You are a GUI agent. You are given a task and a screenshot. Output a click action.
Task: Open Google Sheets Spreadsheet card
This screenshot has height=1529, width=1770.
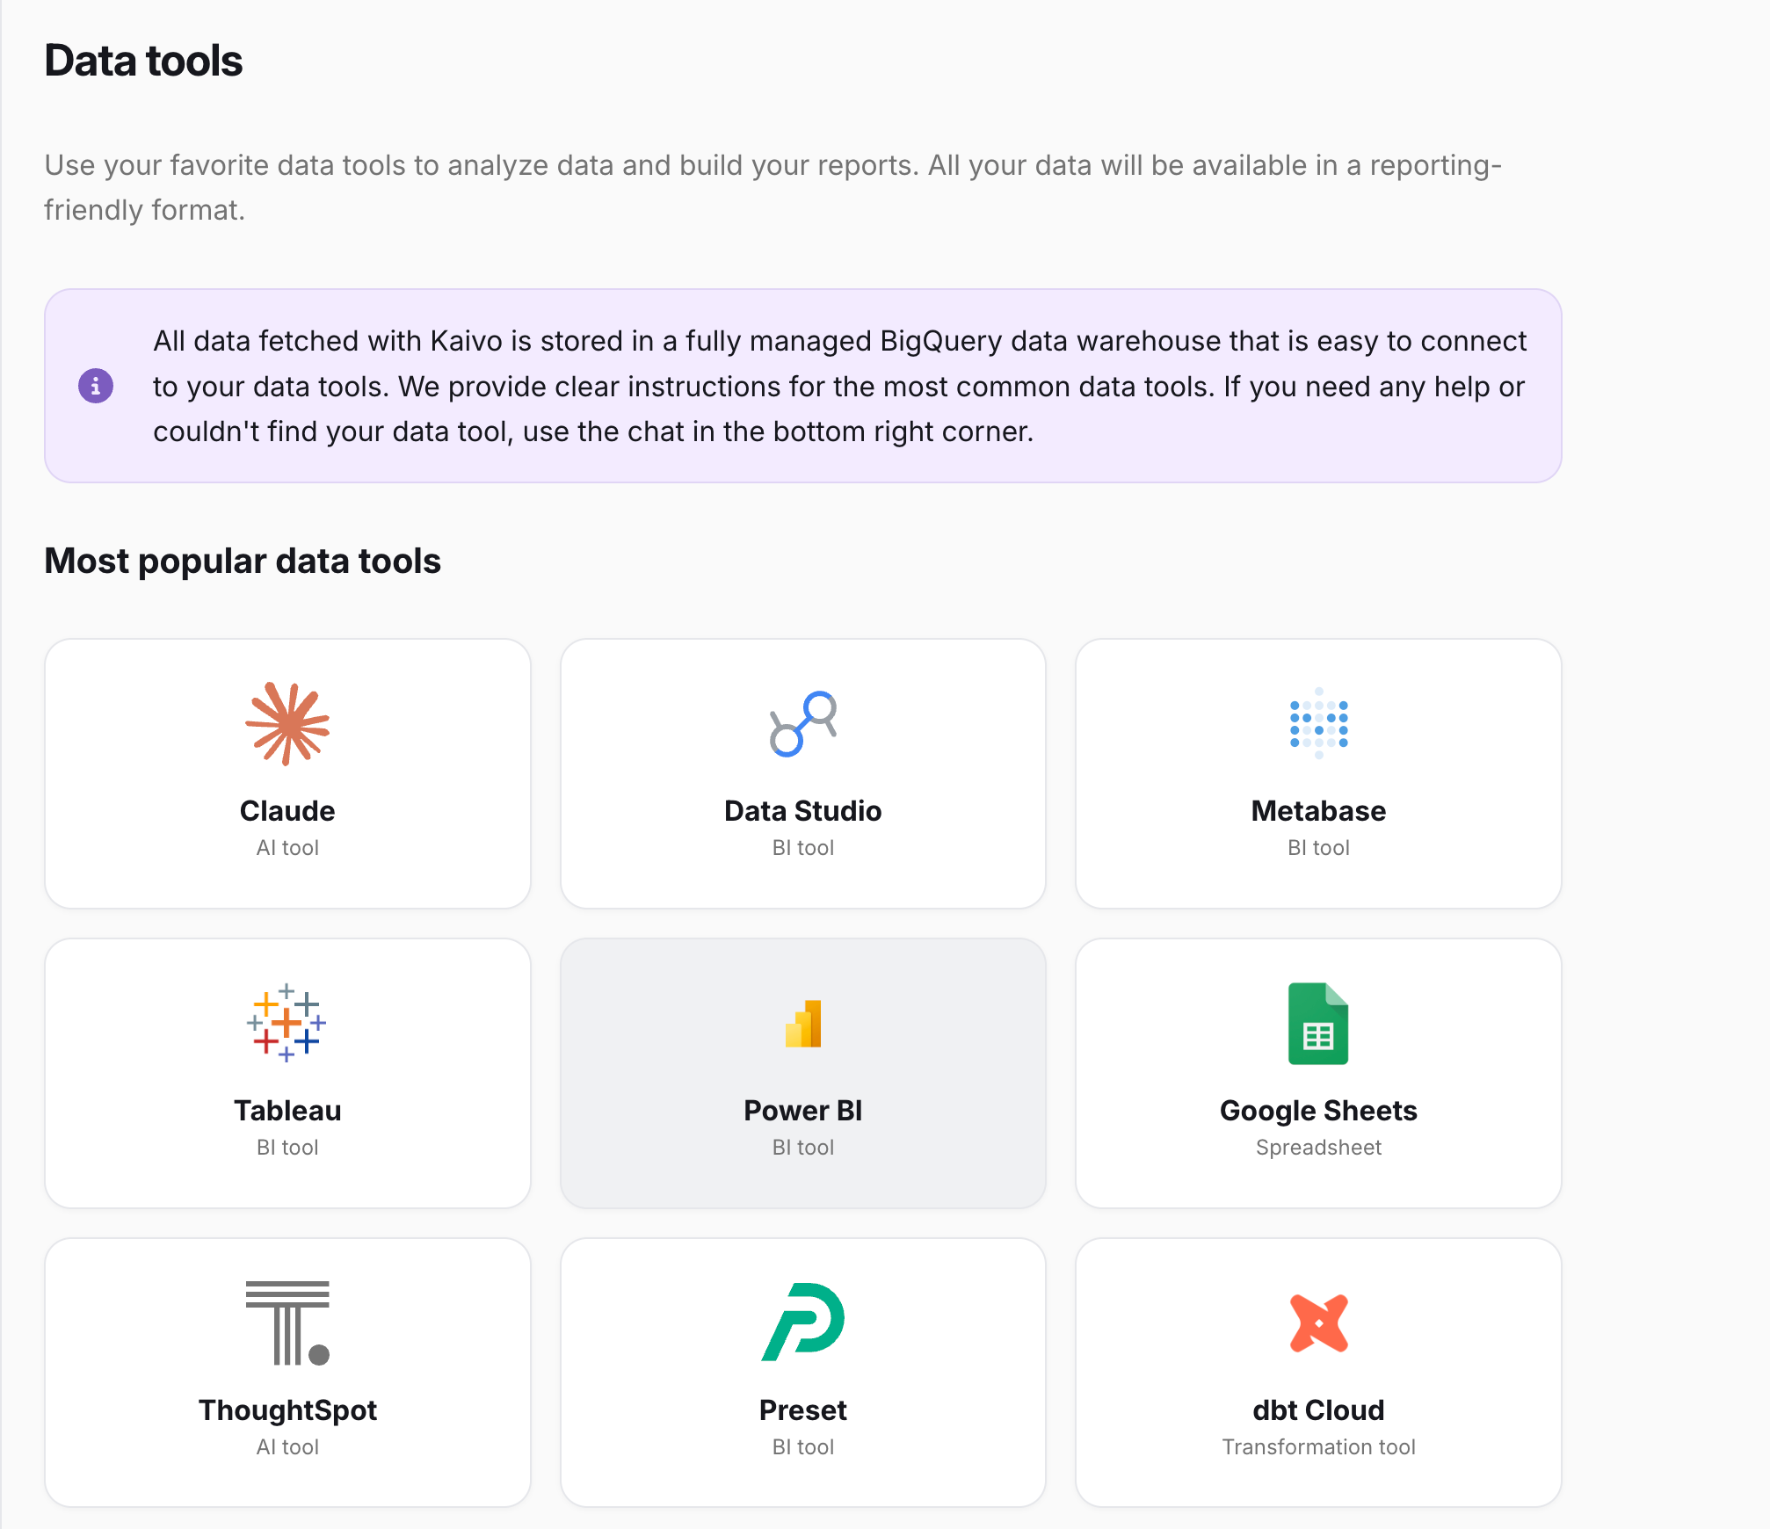(x=1318, y=1073)
